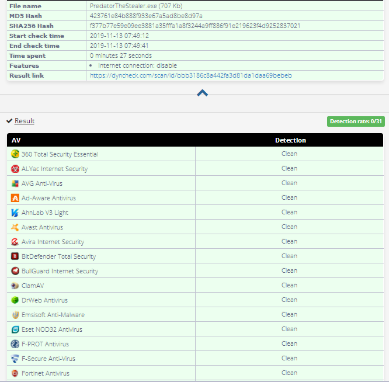Viewport: 389px width, 382px height.
Task: Click Clean result for Fortinet Antivirus
Action: (289, 373)
